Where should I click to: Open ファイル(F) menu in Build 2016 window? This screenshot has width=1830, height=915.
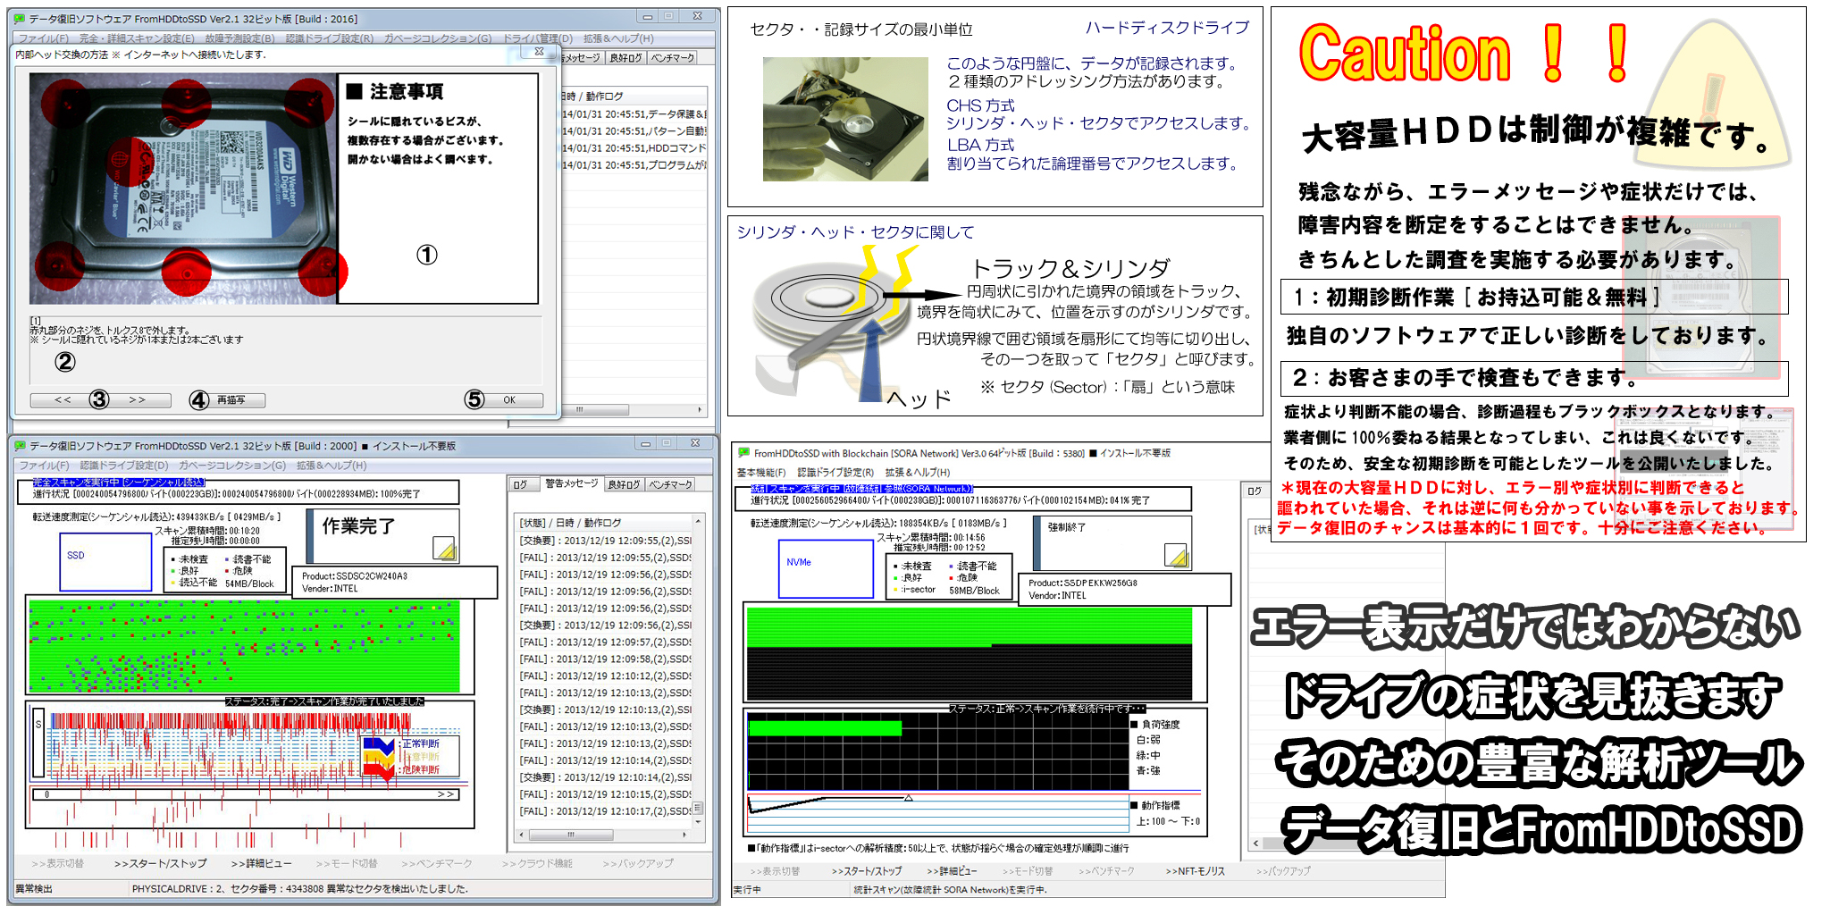[43, 38]
